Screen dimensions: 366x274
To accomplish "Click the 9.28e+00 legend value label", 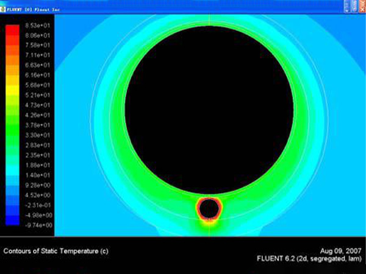I will [38, 184].
